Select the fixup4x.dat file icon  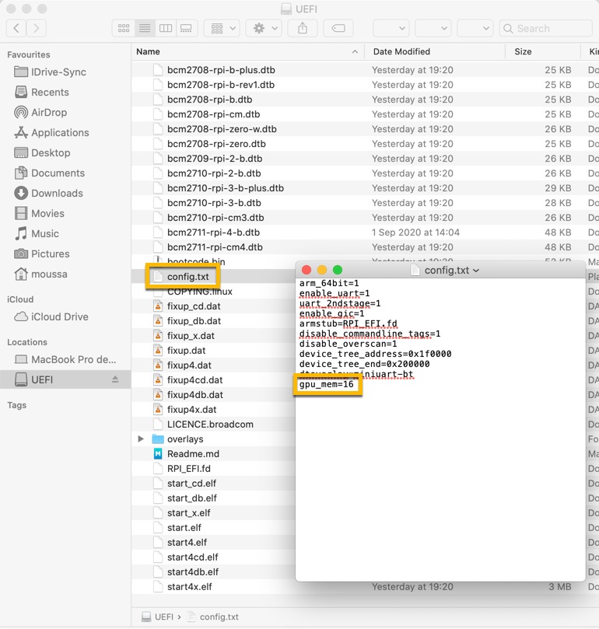click(x=158, y=410)
